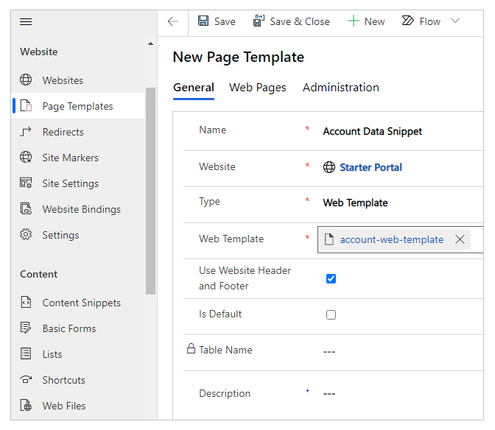Open the Starter Portal website link
The width and height of the screenshot is (495, 430).
[x=371, y=167]
